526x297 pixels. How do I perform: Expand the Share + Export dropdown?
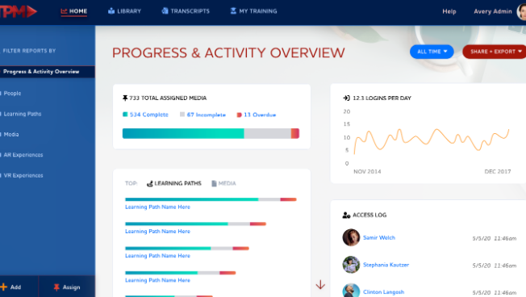click(495, 52)
